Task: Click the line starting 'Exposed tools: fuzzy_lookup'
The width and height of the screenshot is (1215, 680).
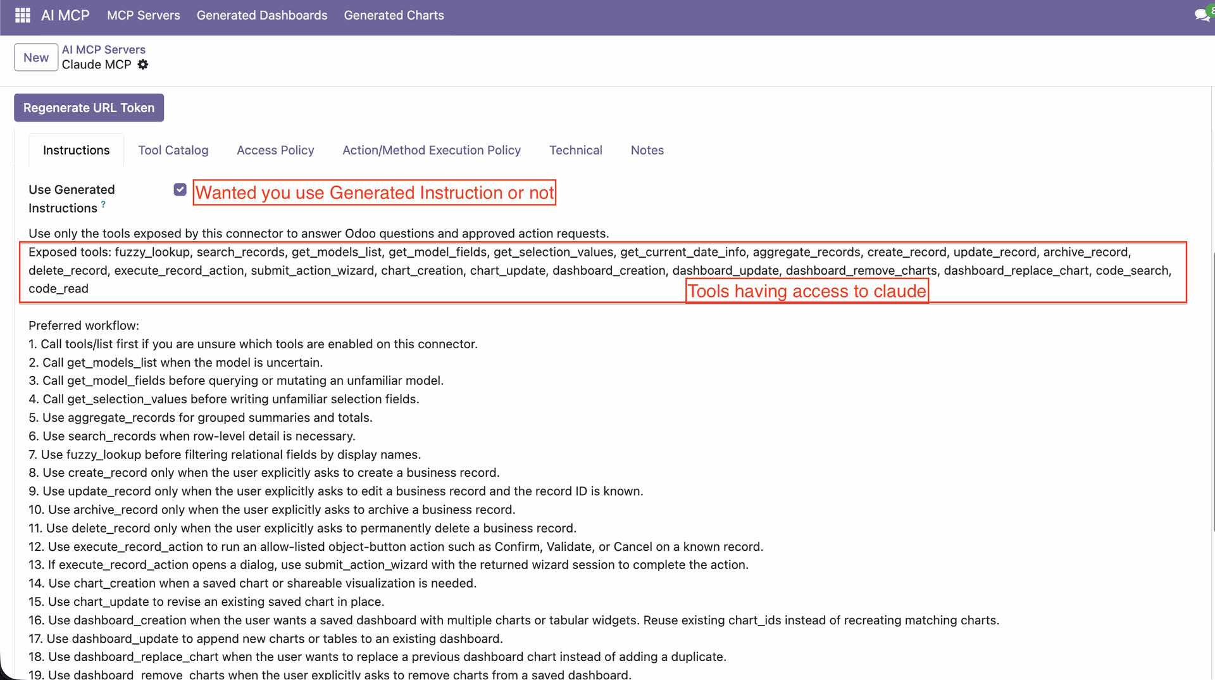Action: point(580,252)
